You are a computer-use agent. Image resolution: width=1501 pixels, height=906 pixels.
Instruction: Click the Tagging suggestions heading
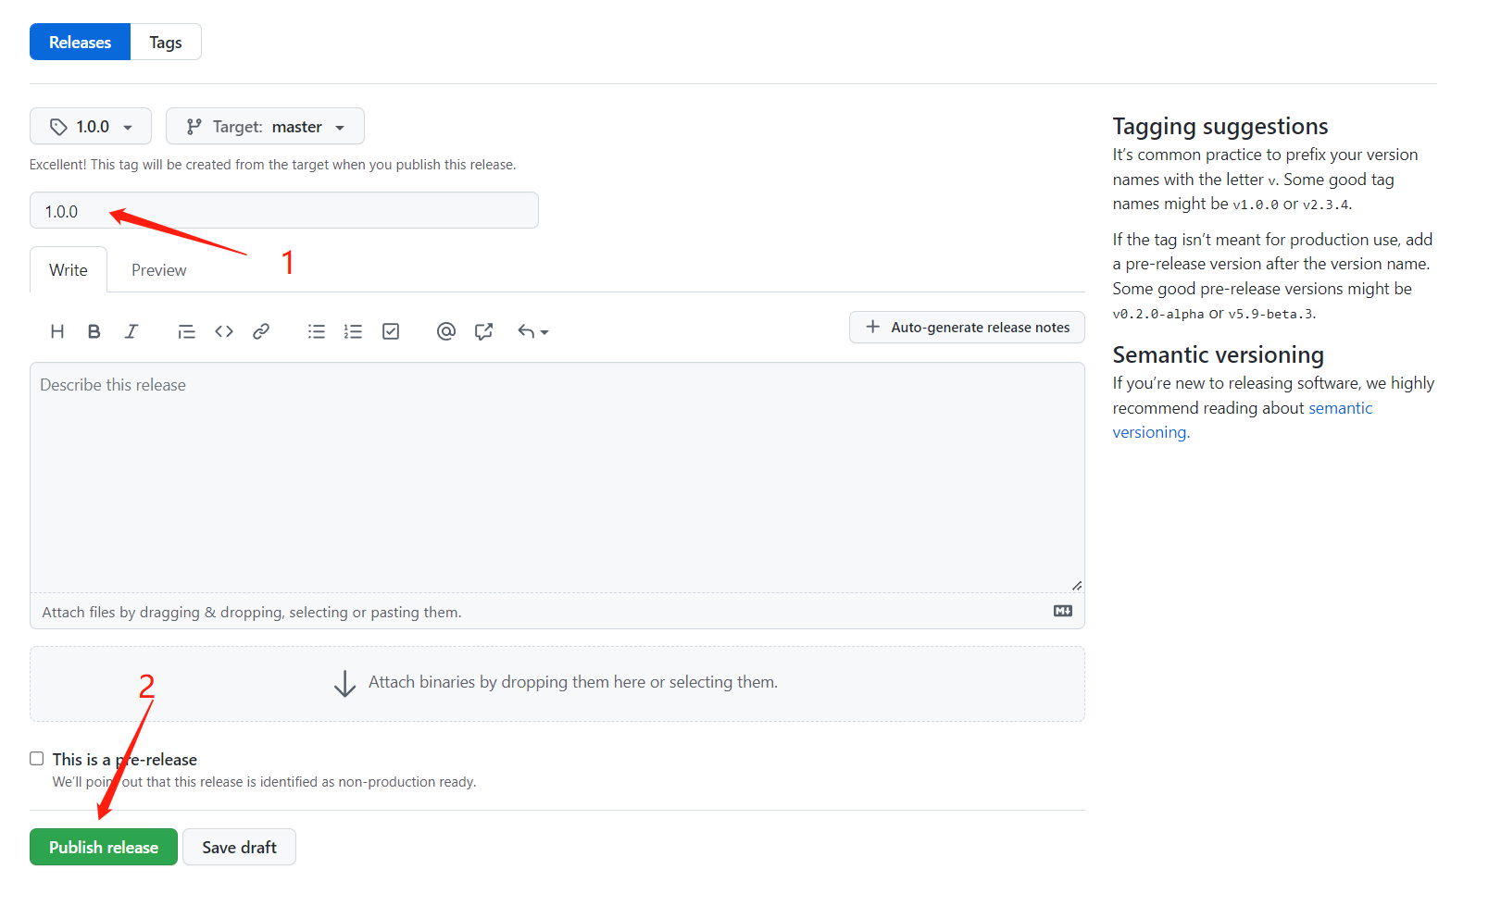point(1220,126)
